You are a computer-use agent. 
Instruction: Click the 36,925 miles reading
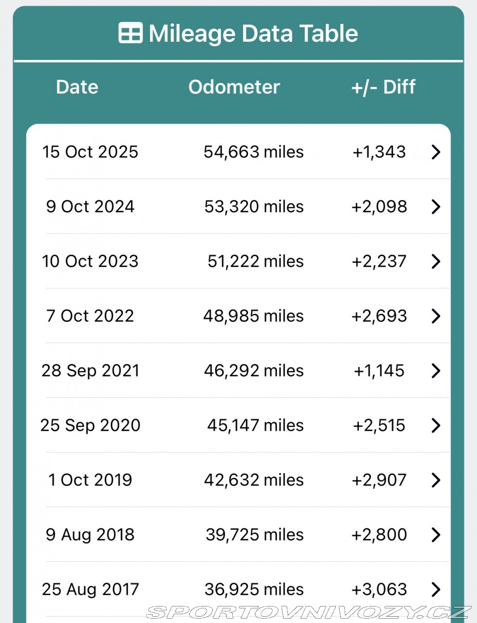click(254, 589)
